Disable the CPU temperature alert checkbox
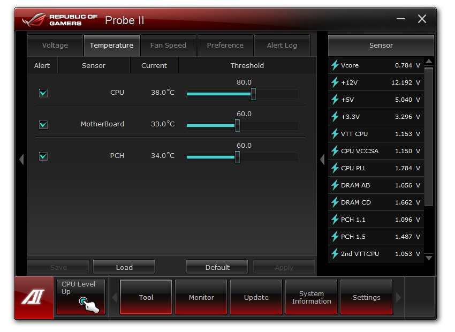455x332 pixels. tap(43, 93)
